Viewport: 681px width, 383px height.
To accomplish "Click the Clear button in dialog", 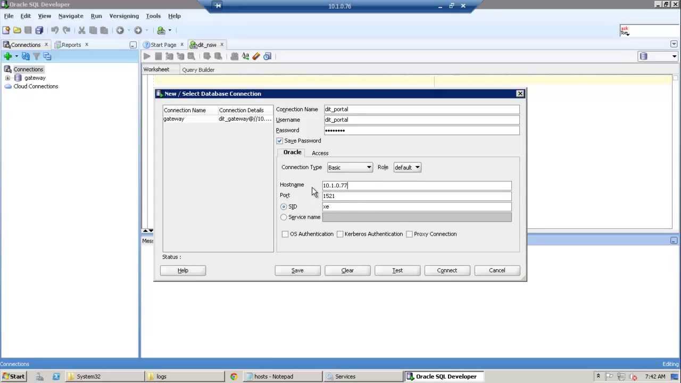I will [x=347, y=270].
